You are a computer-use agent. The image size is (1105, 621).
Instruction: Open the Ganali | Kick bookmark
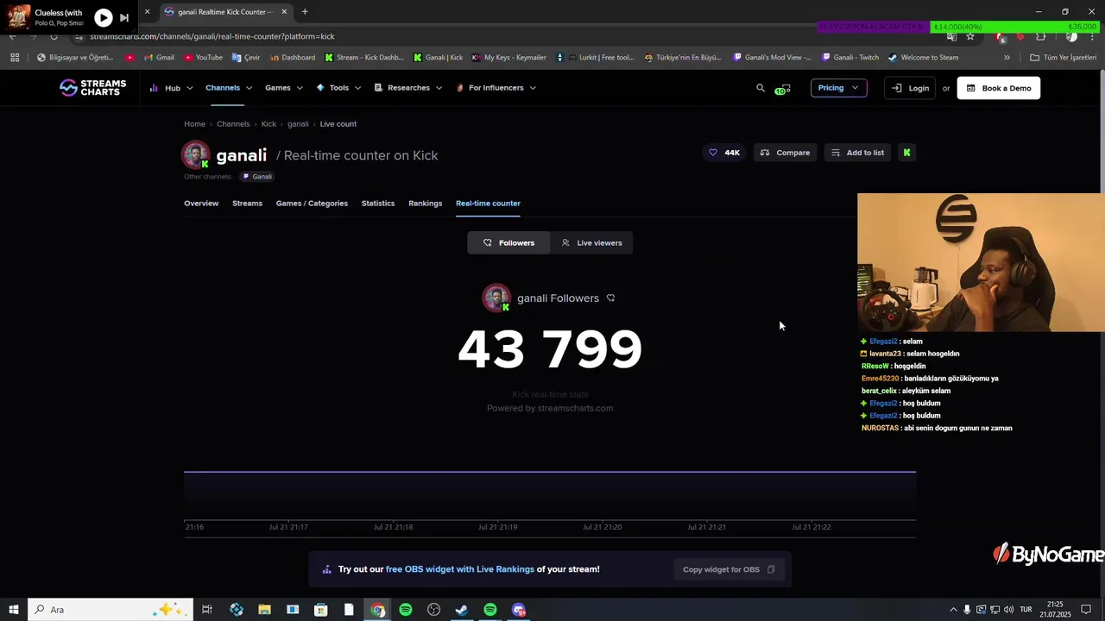pyautogui.click(x=439, y=58)
